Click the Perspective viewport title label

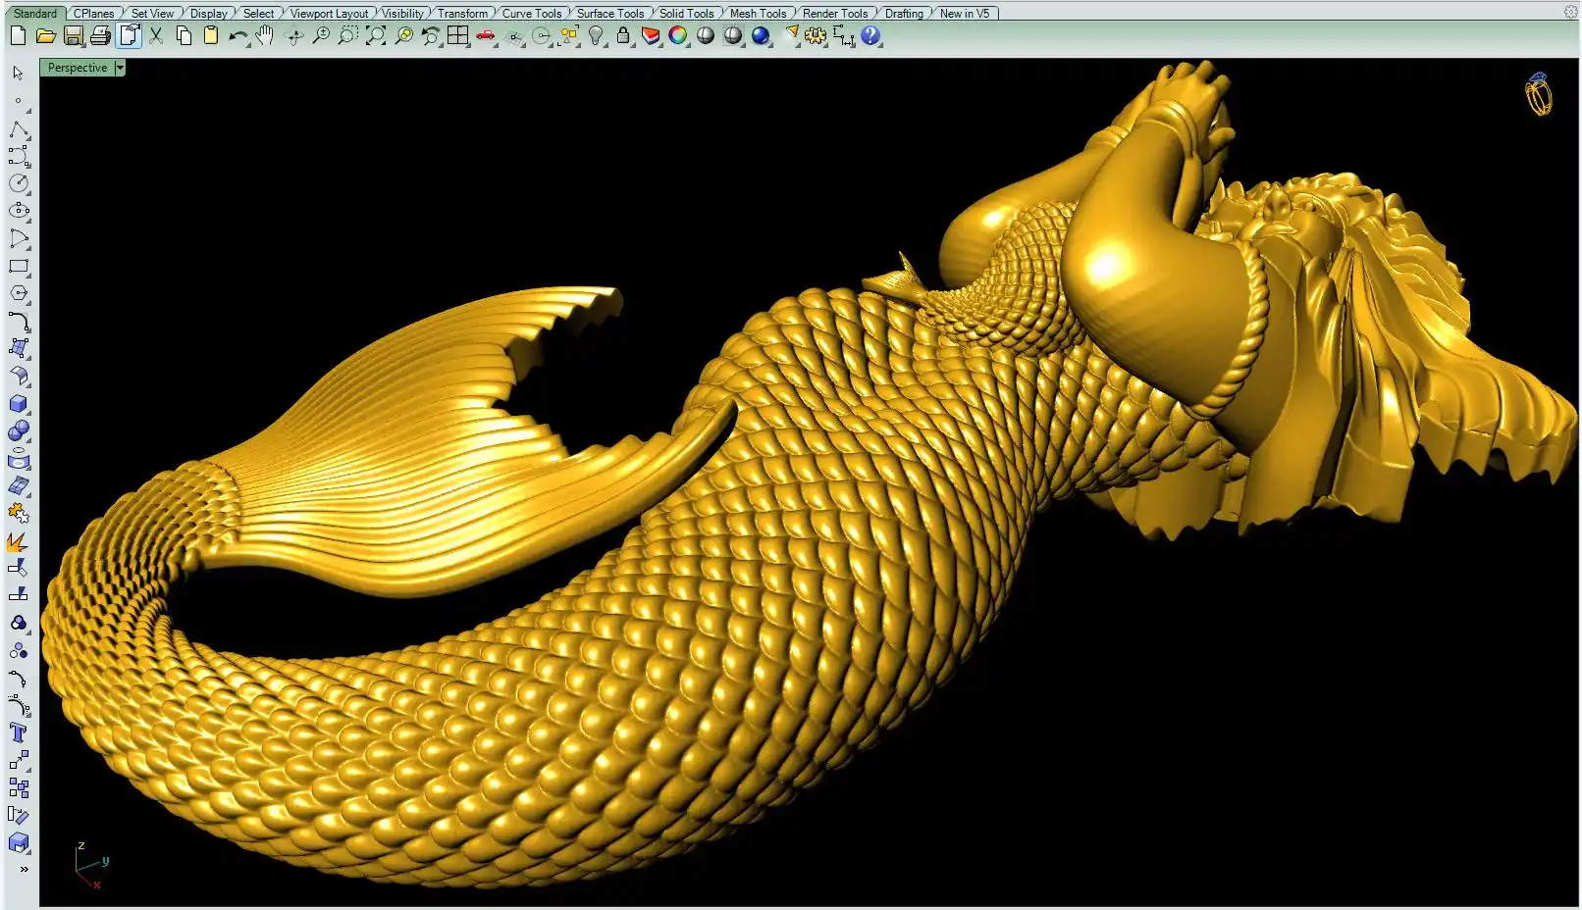(78, 68)
